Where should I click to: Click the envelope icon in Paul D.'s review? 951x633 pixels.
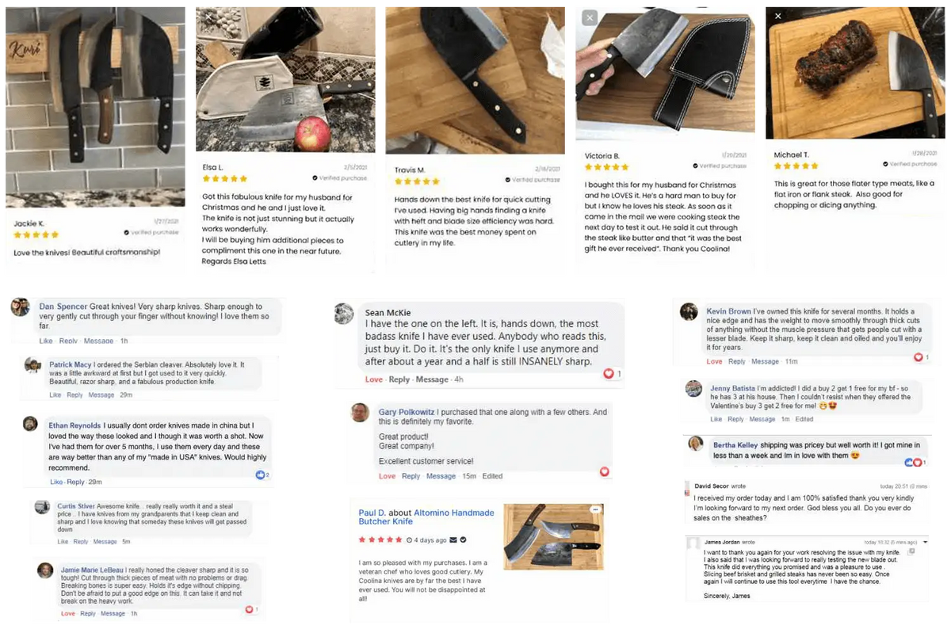[x=453, y=540]
